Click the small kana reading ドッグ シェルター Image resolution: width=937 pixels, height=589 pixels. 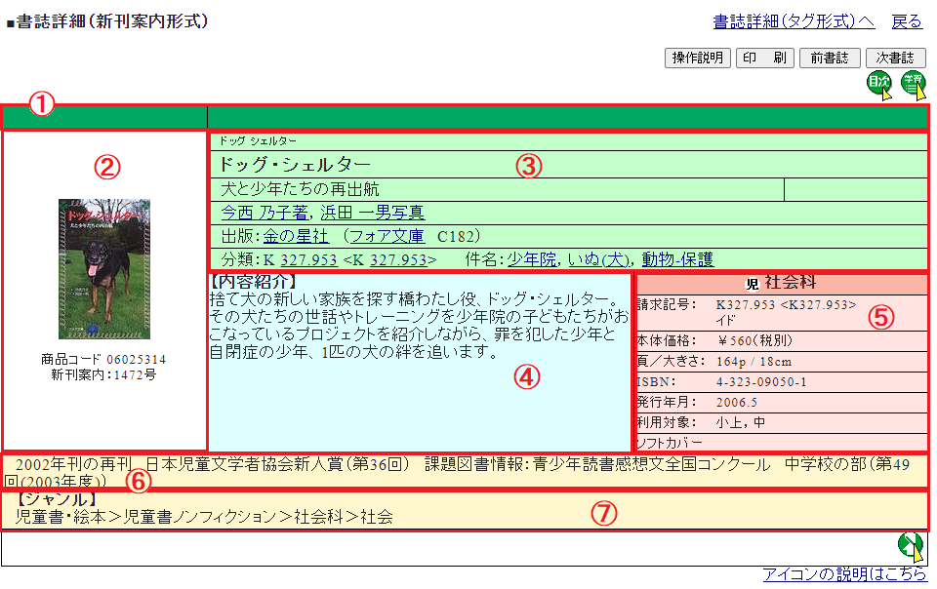pyautogui.click(x=258, y=140)
